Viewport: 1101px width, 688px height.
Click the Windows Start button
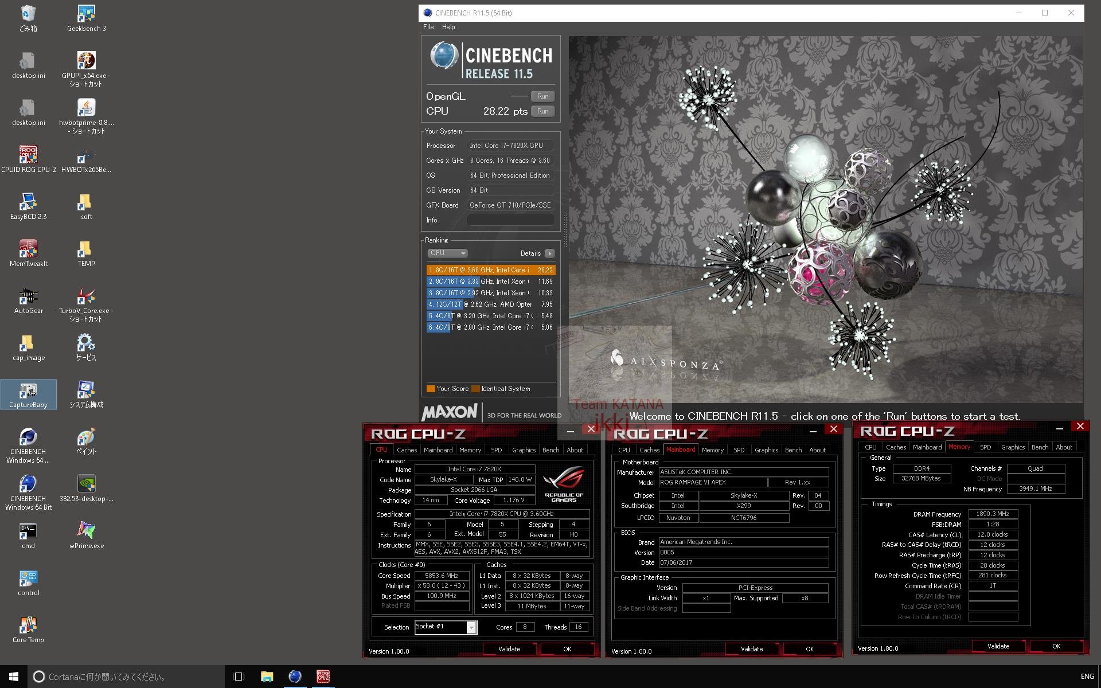click(x=14, y=677)
